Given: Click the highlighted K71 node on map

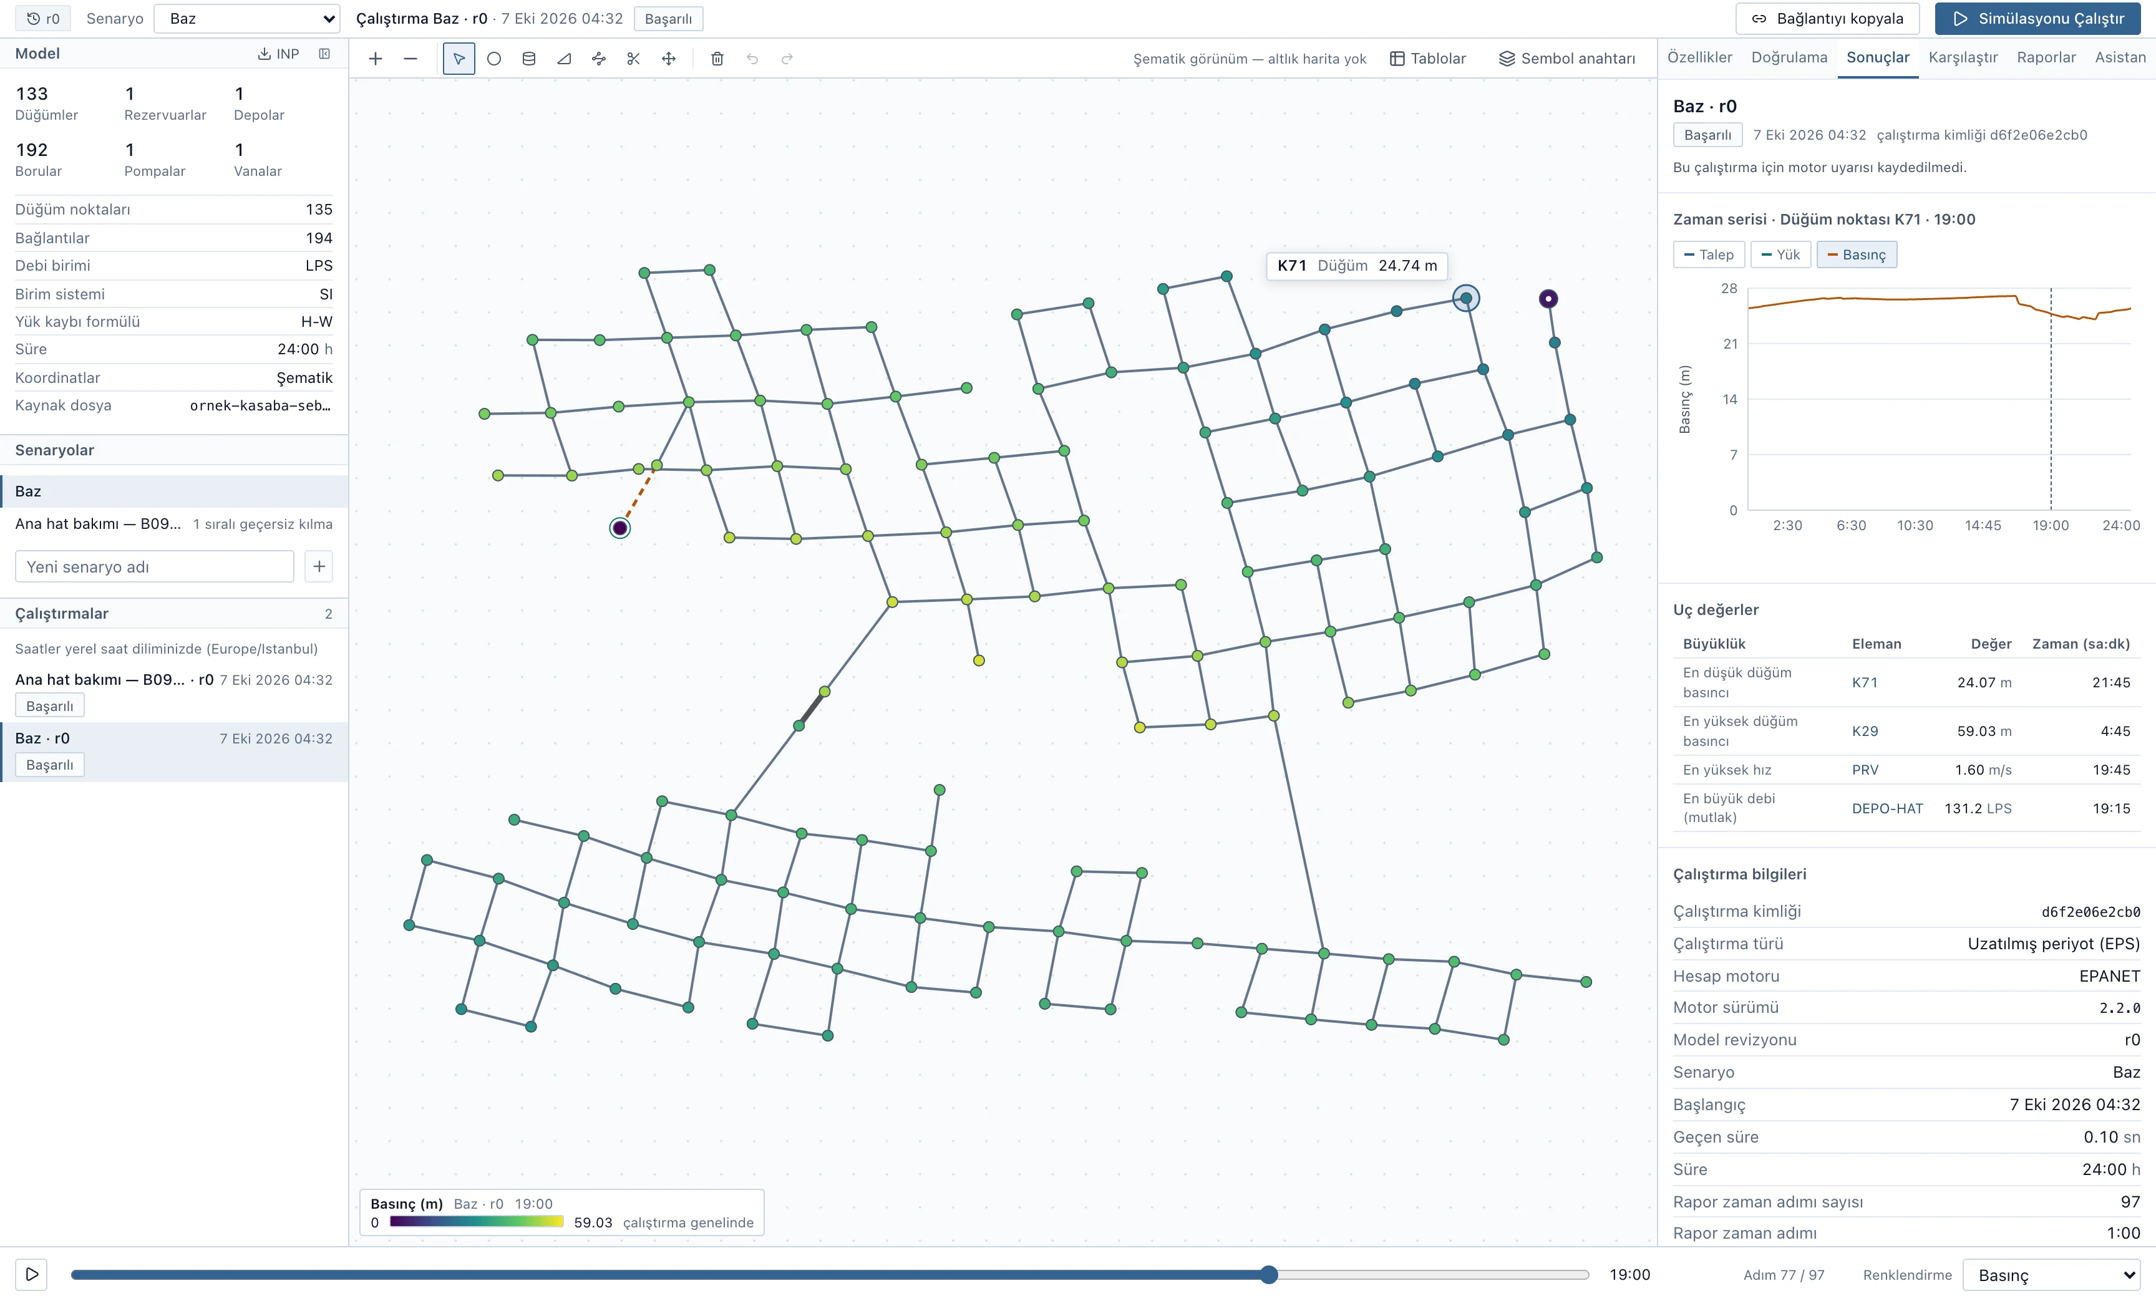Looking at the screenshot, I should tap(1465, 298).
